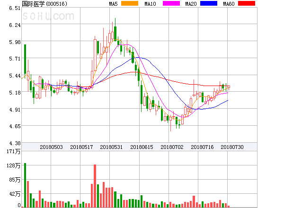Screen dimensions: 284x208
Task: Click the 20180517 date label
Action: pyautogui.click(x=81, y=147)
